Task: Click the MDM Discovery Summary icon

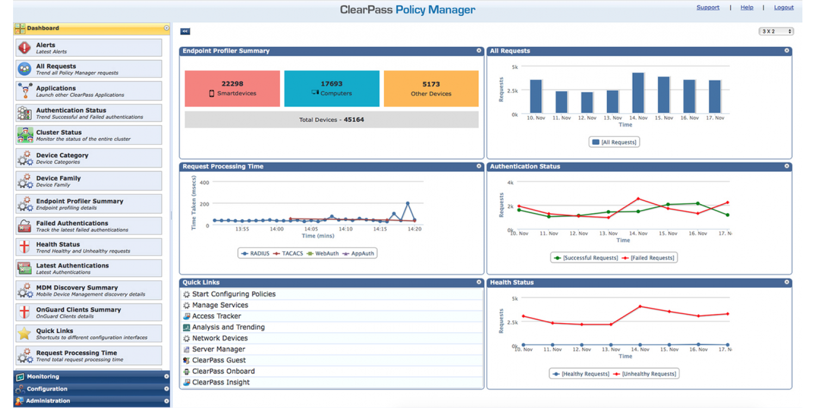Action: [25, 290]
